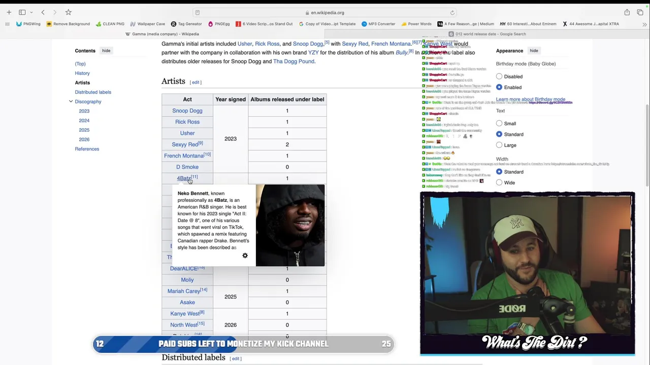Screen dimensions: 650x365
Task: Jump to Artists section in Contents
Action: 82,83
